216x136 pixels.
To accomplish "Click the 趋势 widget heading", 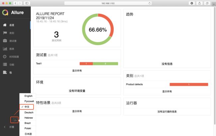I will (x=130, y=14).
